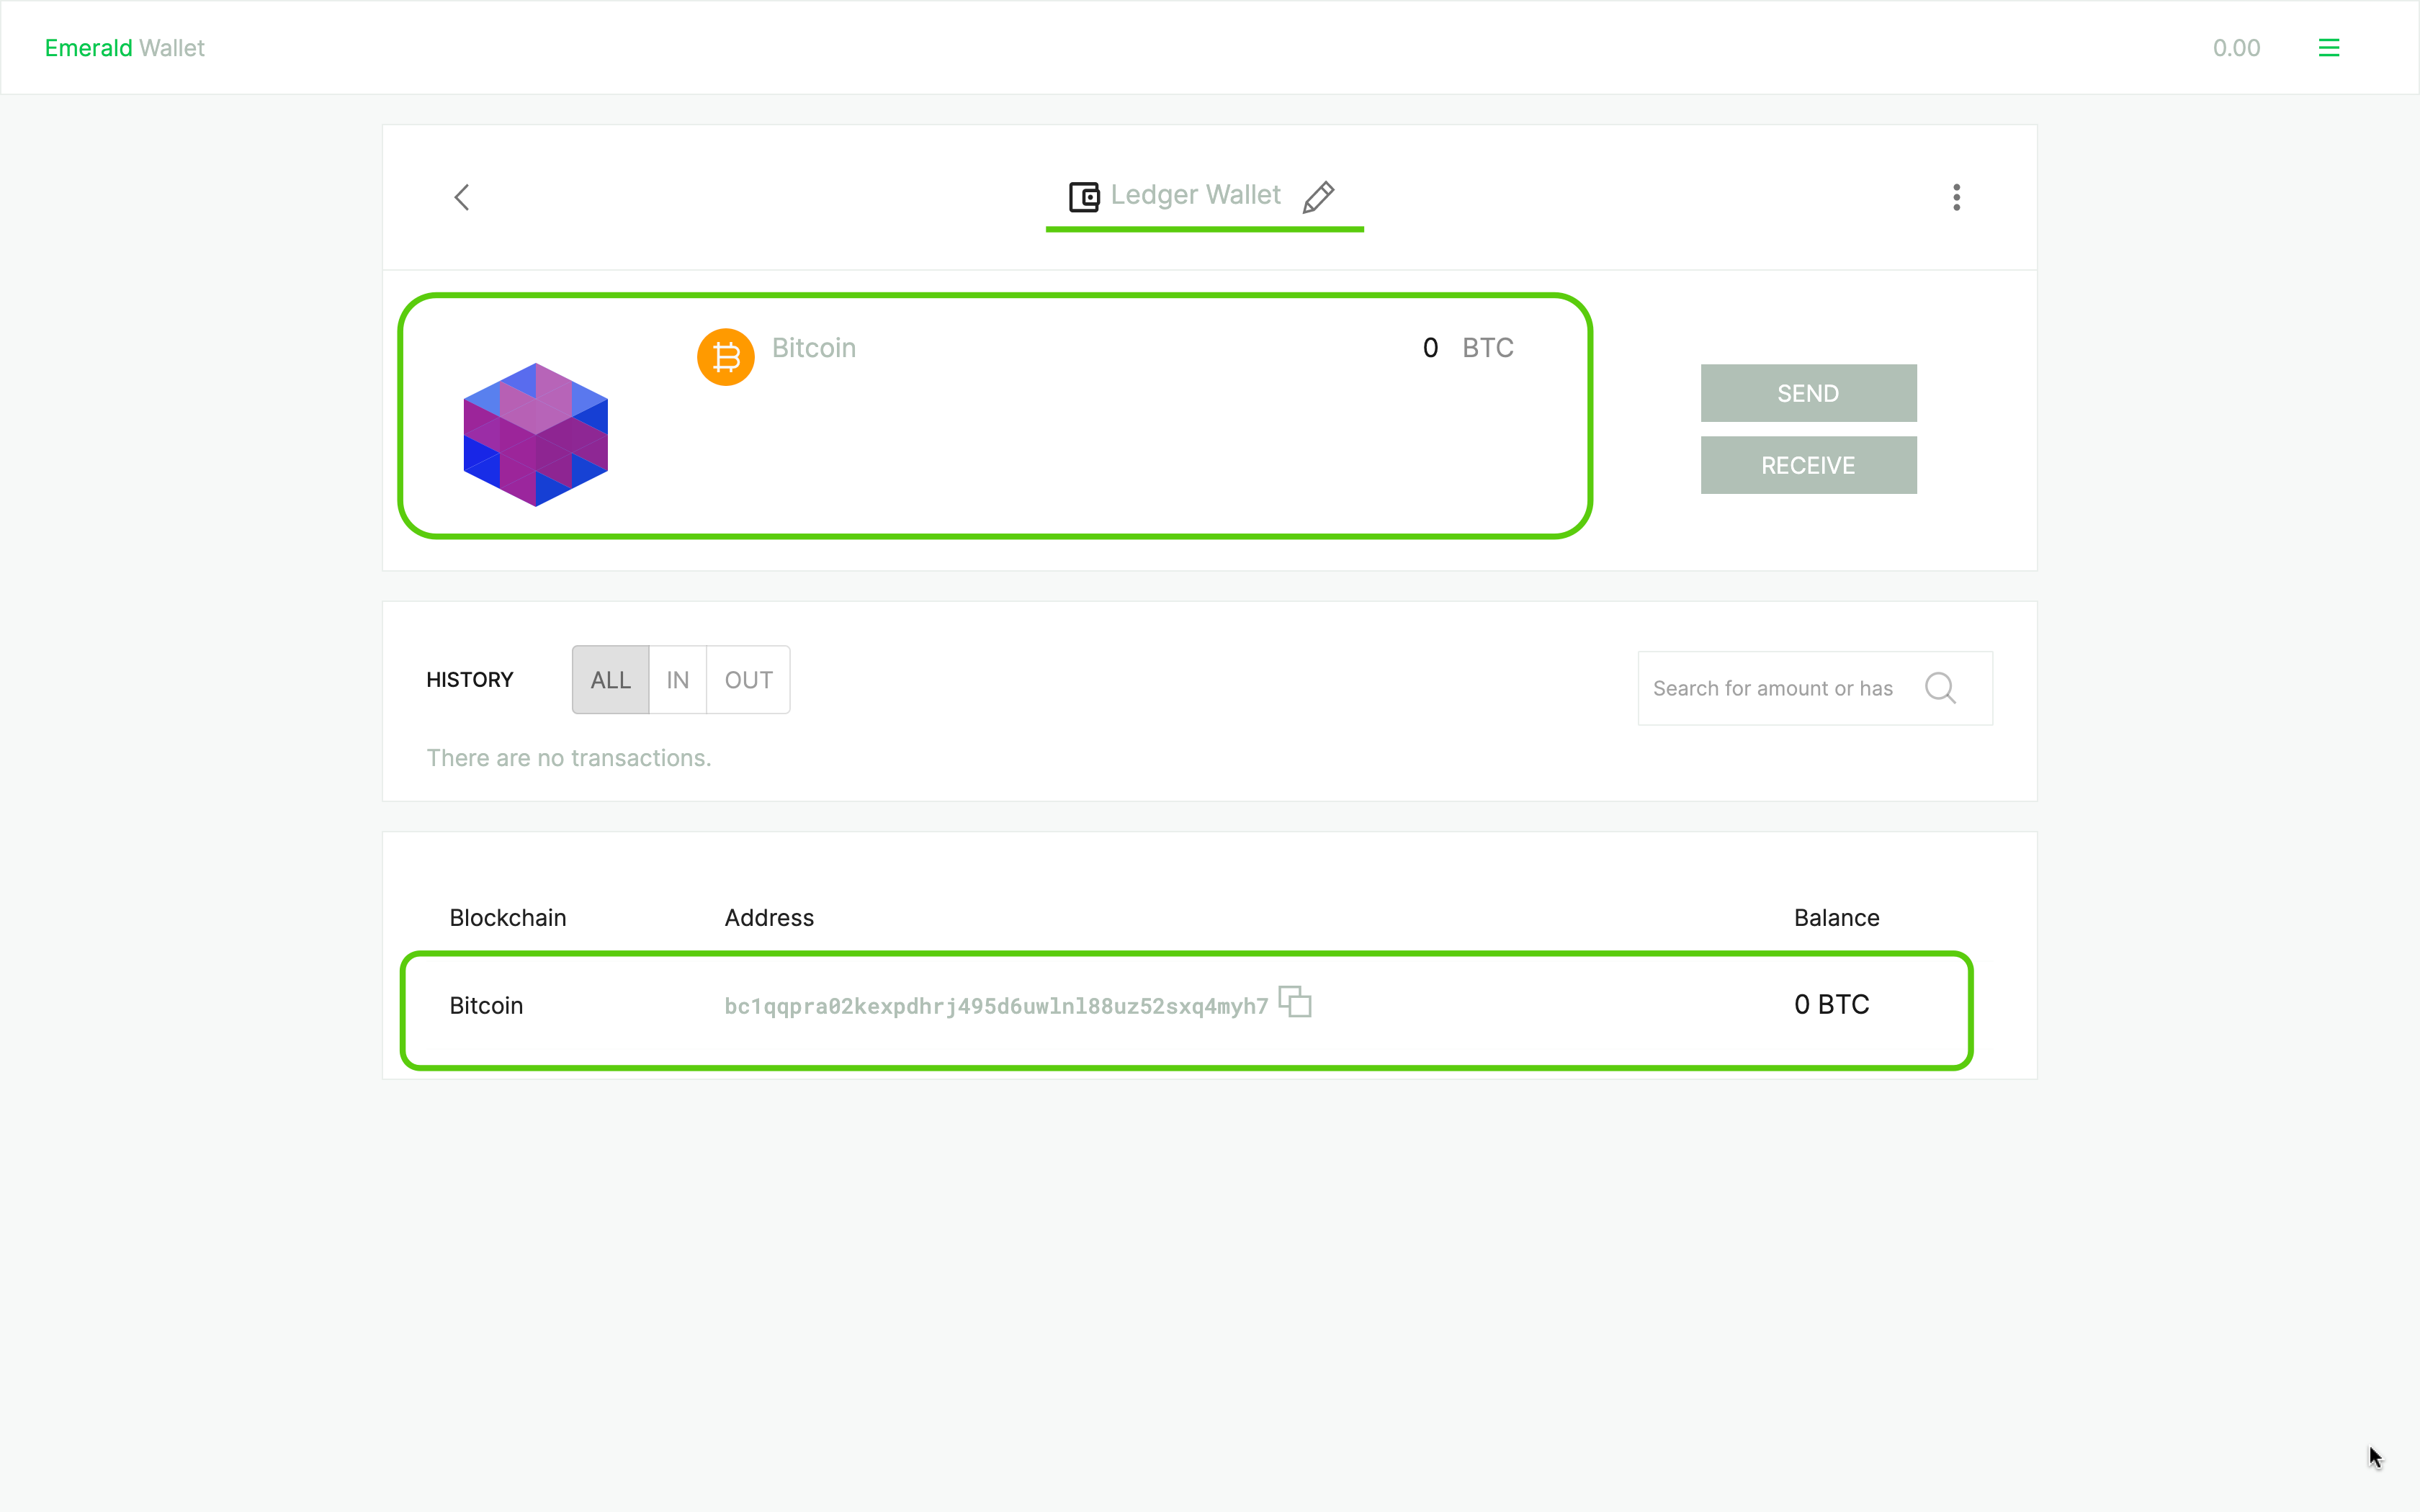Click the bc1q Bitcoin address text
Viewport: 2420px width, 1512px height.
point(995,1006)
